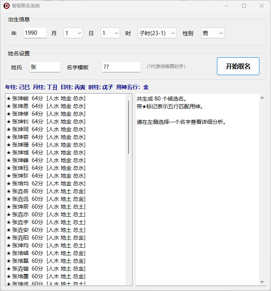Open the 日 day dropdown
271x291 pixels.
pyautogui.click(x=110, y=33)
